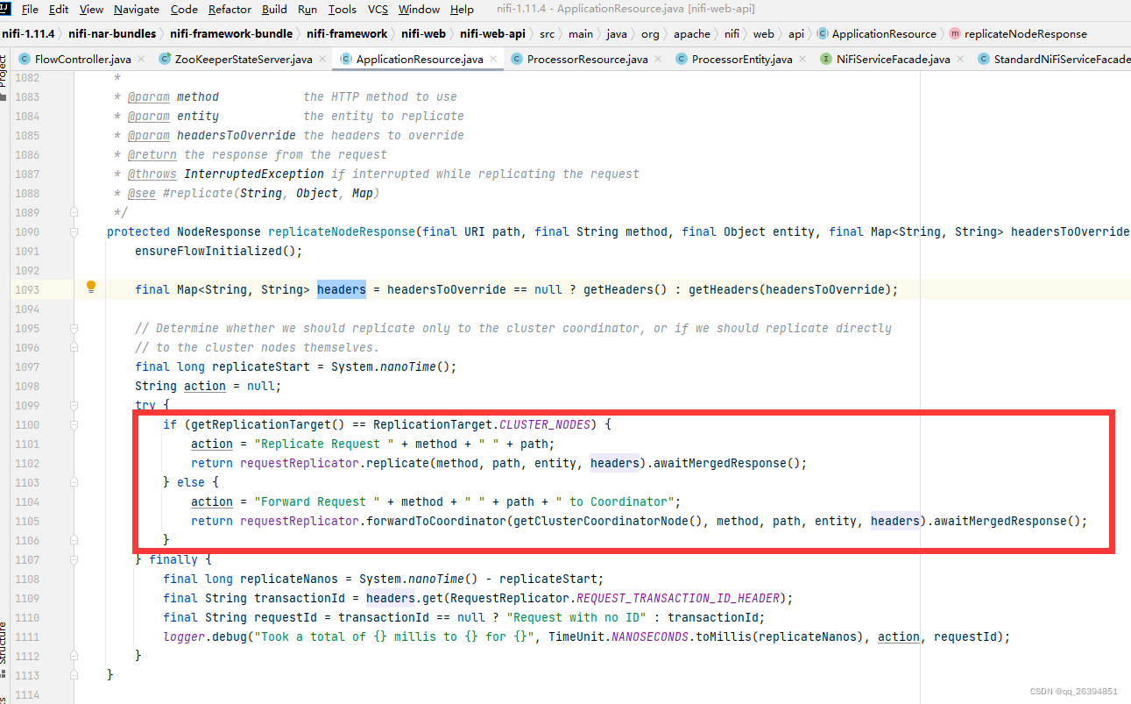Open the File menu
The width and height of the screenshot is (1131, 704).
coord(30,10)
